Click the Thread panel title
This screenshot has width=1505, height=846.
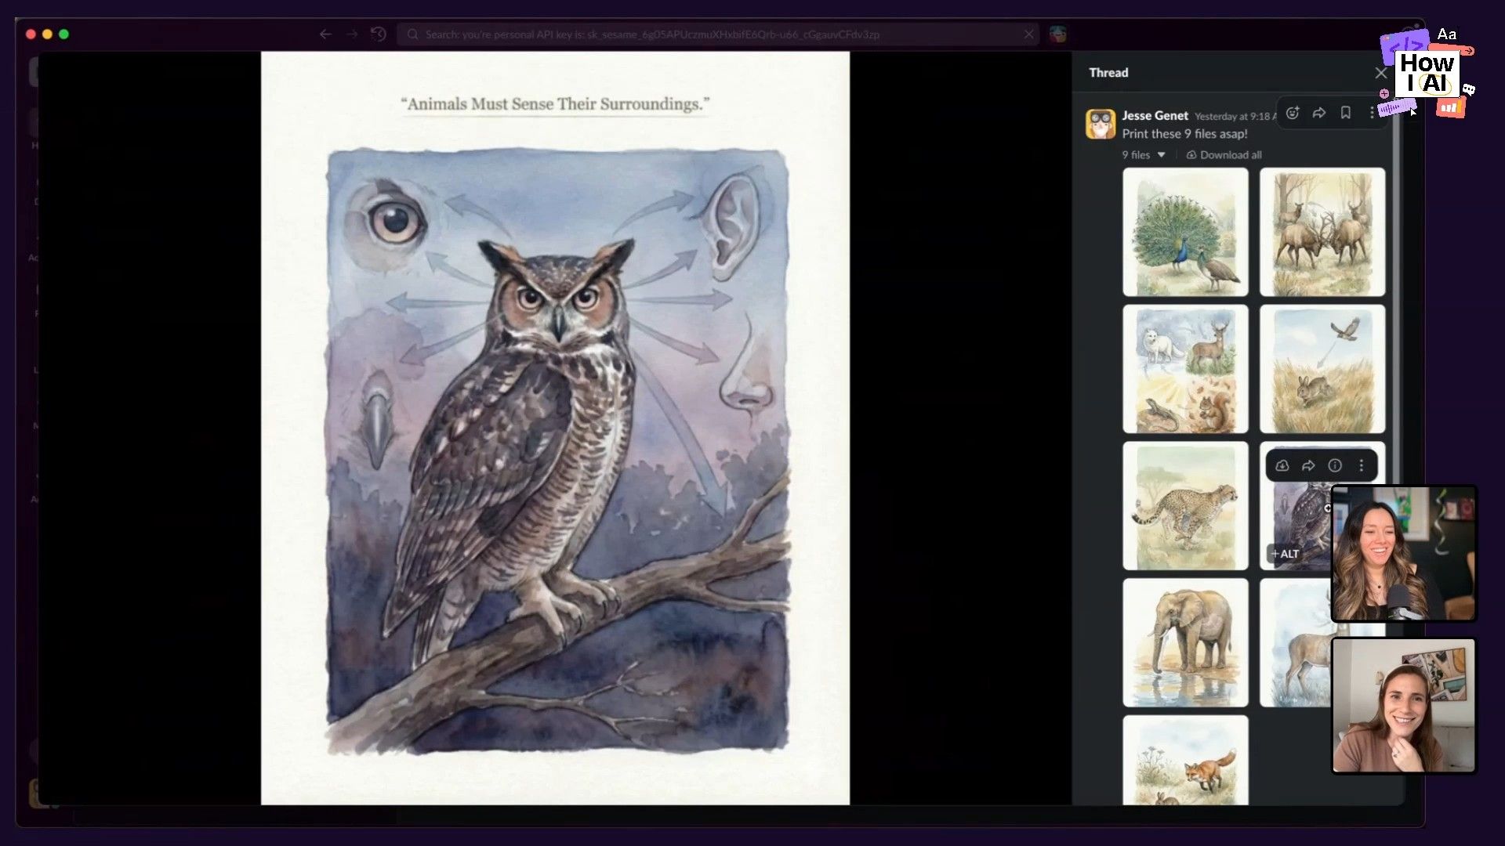click(x=1108, y=73)
